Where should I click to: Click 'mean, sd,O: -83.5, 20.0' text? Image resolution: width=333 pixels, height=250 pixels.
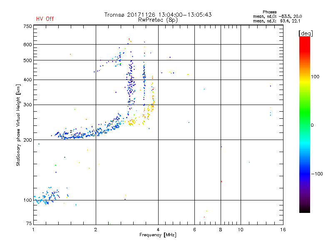coord(277,16)
